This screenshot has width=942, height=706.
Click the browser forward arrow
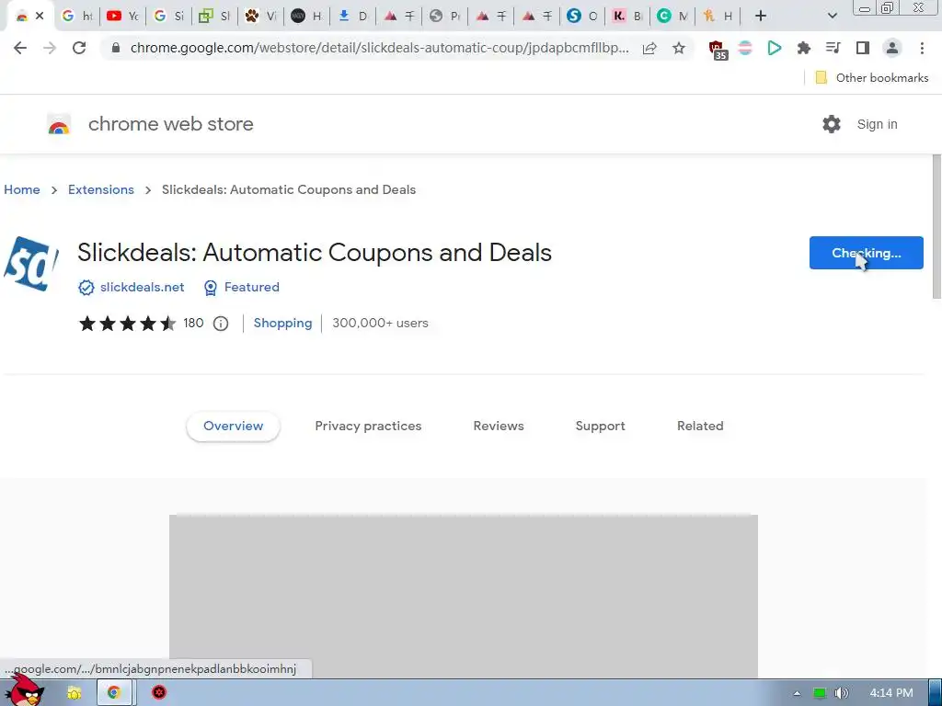pos(50,48)
